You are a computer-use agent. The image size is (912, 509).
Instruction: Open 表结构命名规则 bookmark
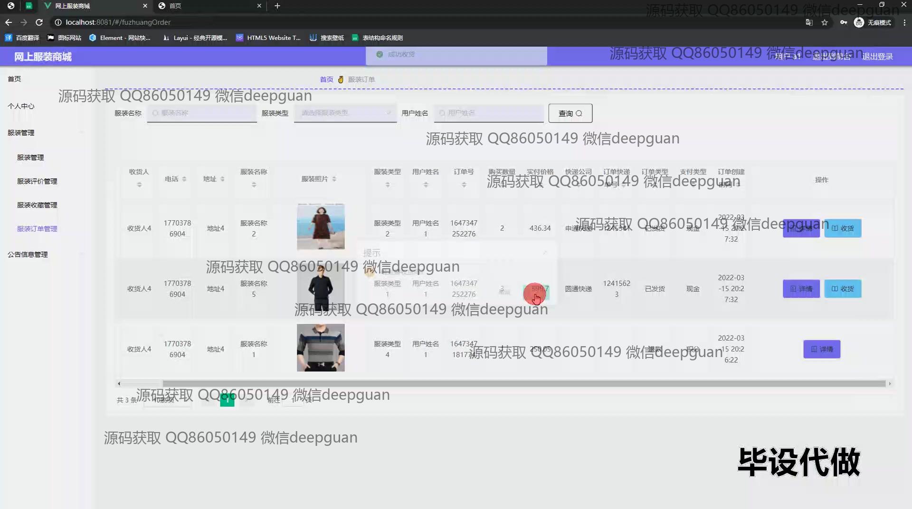pyautogui.click(x=378, y=38)
